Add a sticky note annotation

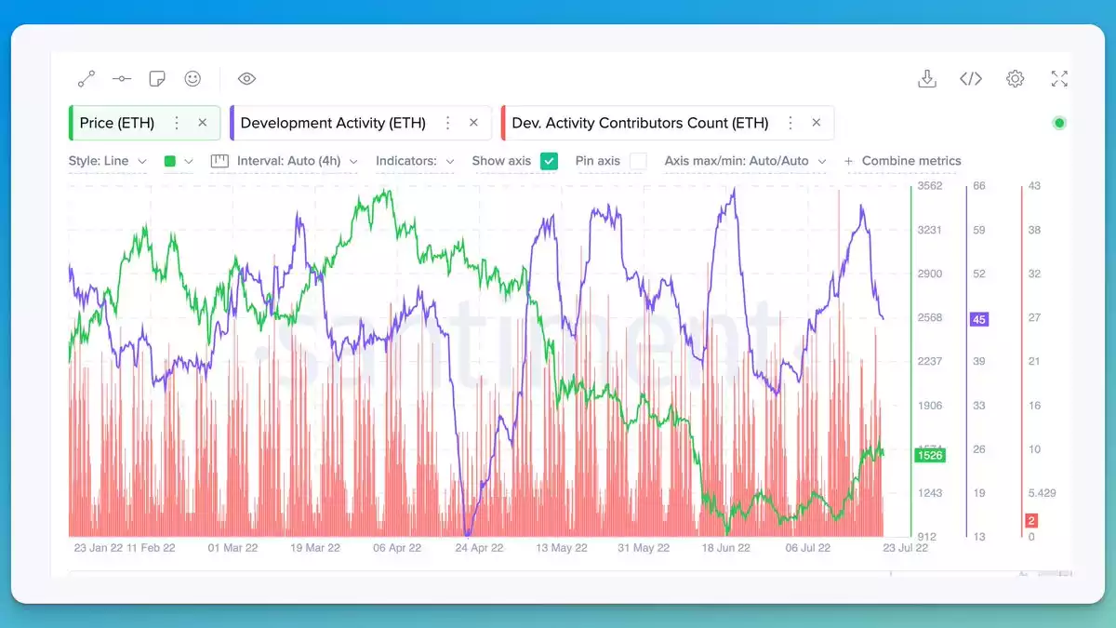pos(157,79)
